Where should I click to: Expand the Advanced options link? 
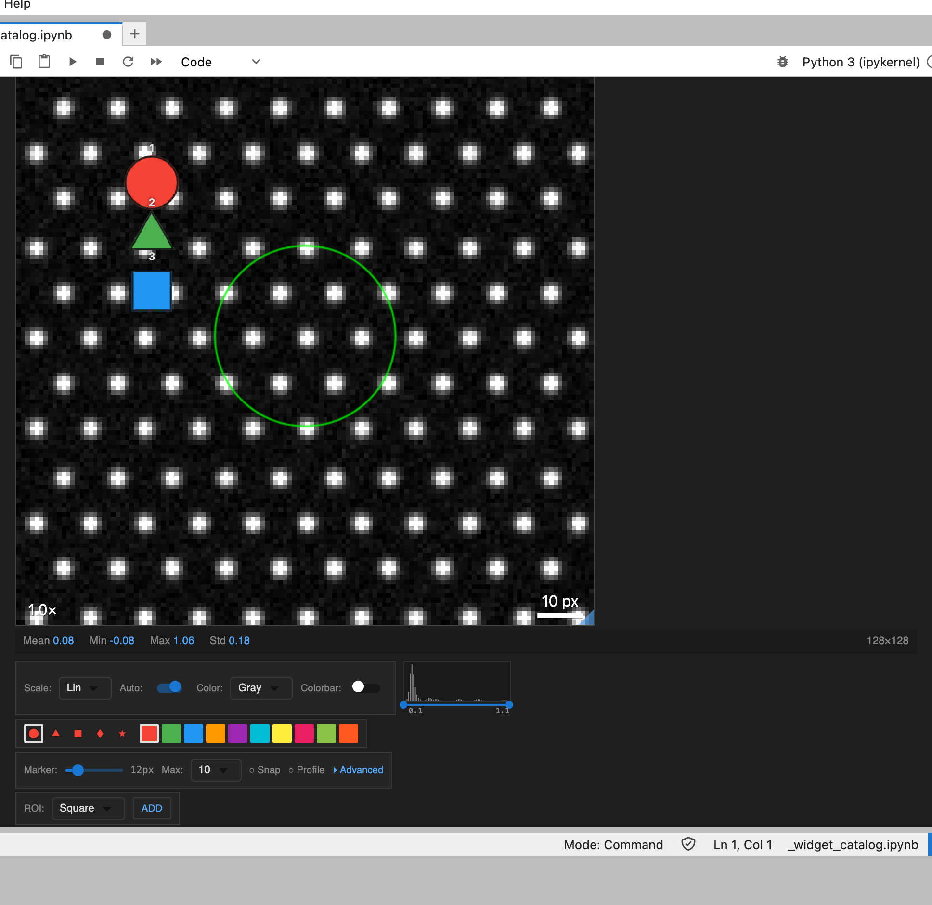tap(359, 770)
